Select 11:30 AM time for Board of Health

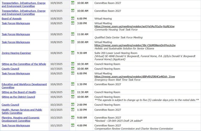pos(83,92)
